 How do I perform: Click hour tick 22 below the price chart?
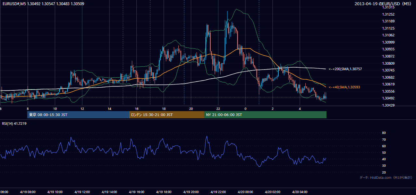click(218, 109)
